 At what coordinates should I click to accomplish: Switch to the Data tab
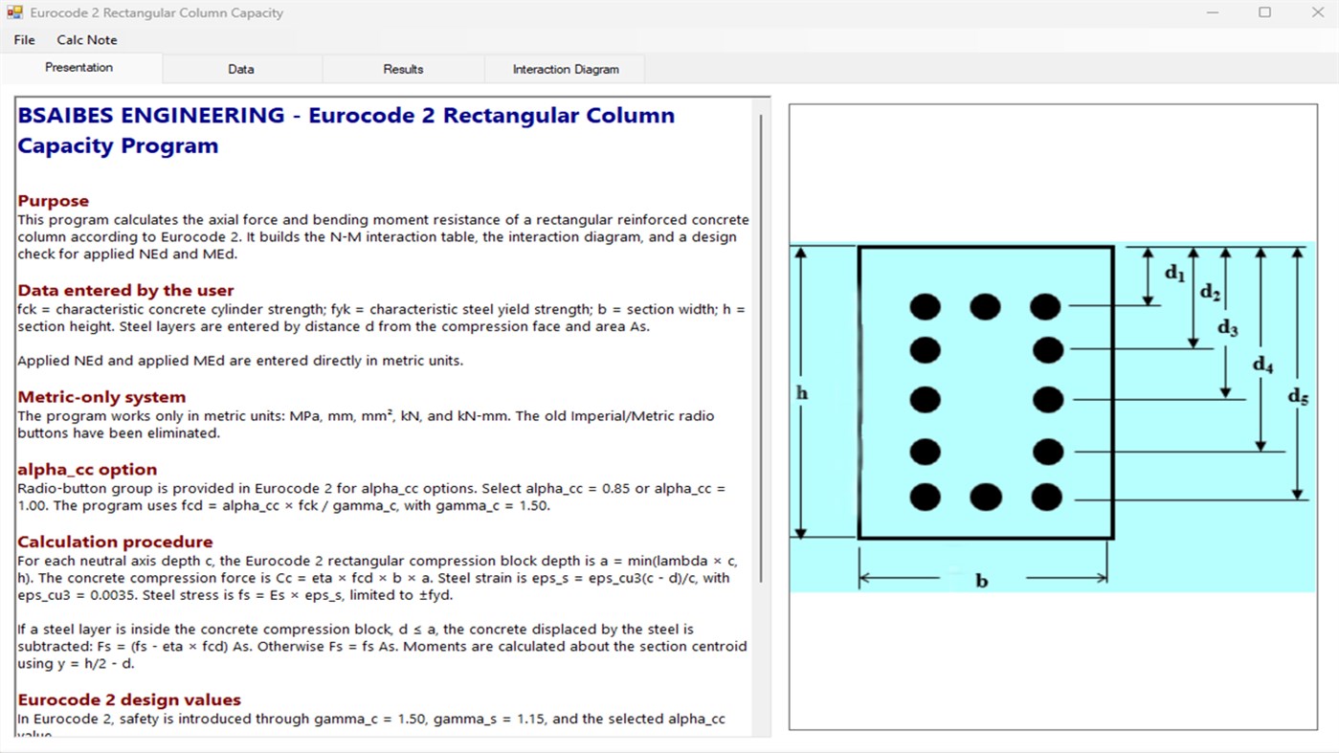click(x=241, y=69)
